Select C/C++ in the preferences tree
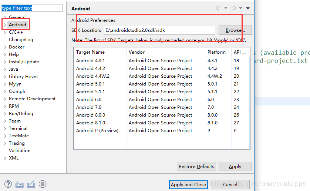The height and width of the screenshot is (191, 310). coord(16,32)
